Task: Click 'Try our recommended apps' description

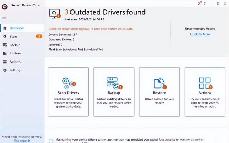Action: (x=205, y=103)
